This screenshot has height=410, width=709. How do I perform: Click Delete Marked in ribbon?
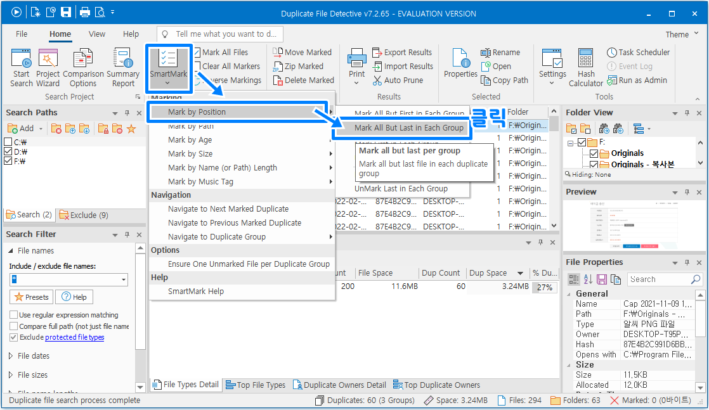303,80
